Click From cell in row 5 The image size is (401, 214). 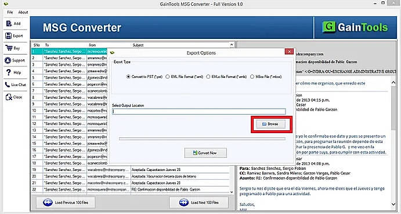point(97,78)
